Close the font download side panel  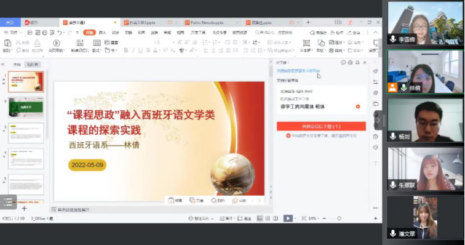click(365, 63)
